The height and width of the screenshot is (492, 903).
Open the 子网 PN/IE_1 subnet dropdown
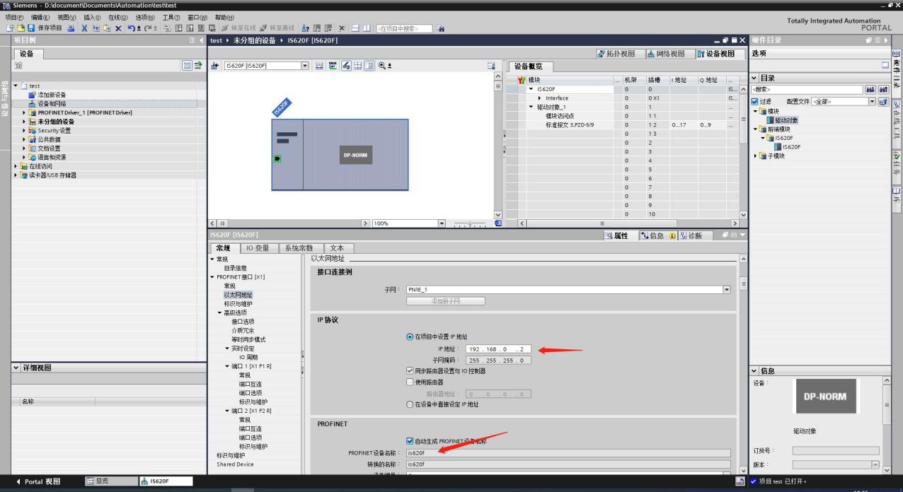726,290
